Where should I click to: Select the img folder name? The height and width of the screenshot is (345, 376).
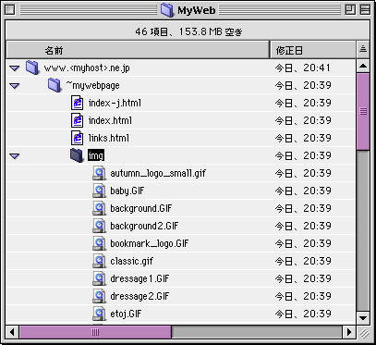(x=96, y=155)
